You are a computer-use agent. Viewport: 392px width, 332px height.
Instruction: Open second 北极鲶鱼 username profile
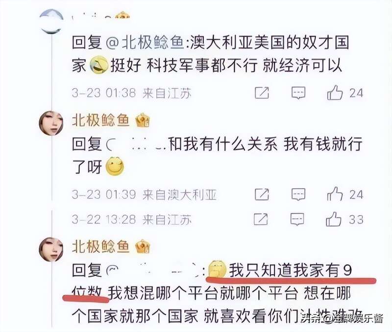pos(100,246)
